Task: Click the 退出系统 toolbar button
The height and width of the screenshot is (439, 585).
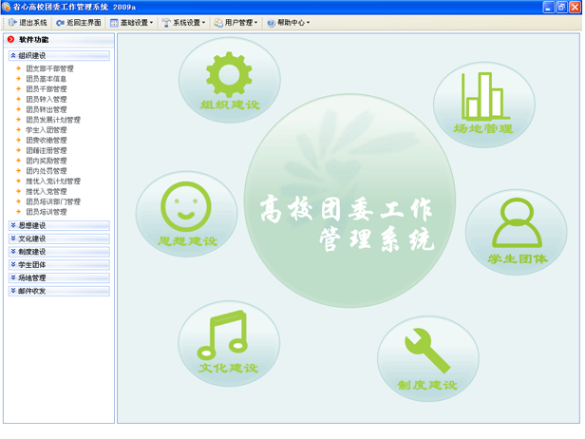Action: [x=27, y=22]
